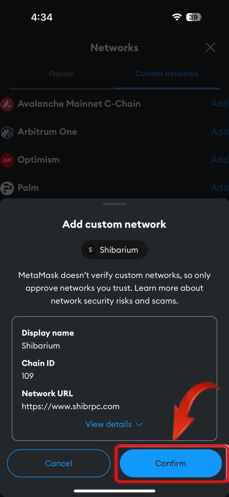The width and height of the screenshot is (229, 497).
Task: Tap the Avalanche Mainnet C-Chain logo icon
Action: (7, 104)
